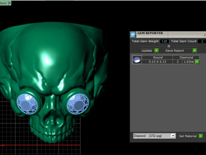The height and width of the screenshot is (155, 206).
Task: Select the 5.13 X 5.13 size cell
Action: pyautogui.click(x=158, y=62)
